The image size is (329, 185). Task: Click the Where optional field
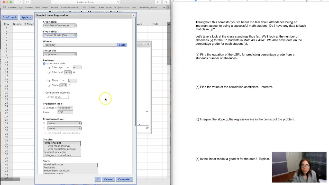[80, 45]
